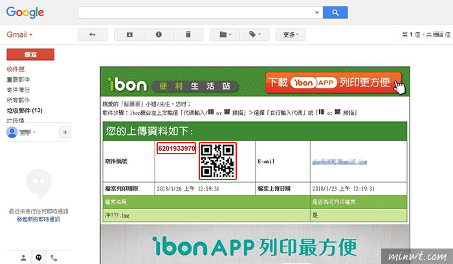Image resolution: width=453 pixels, height=264 pixels.
Task: Click the red 撰寫 compose button
Action: tap(30, 54)
